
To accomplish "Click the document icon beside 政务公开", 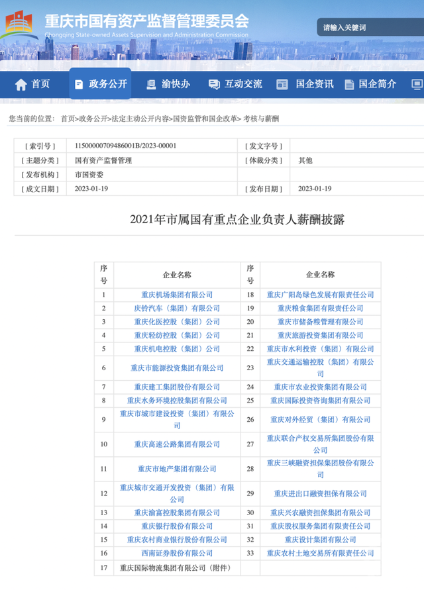I will [79, 84].
